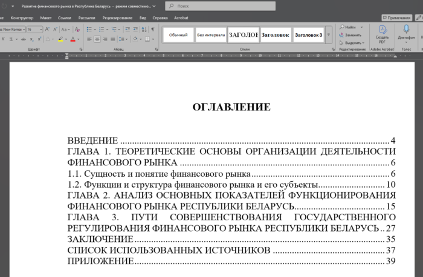Open shading color dropdown arrow
Screen dimensions: 423x277
tap(141, 39)
